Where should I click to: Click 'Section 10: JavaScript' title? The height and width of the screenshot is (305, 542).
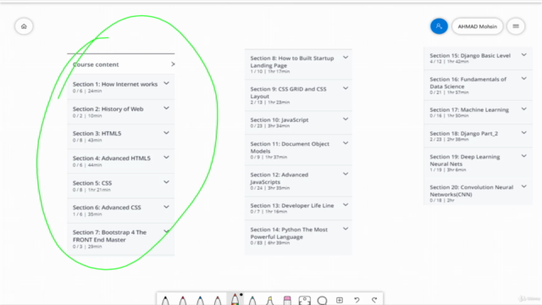tap(279, 120)
